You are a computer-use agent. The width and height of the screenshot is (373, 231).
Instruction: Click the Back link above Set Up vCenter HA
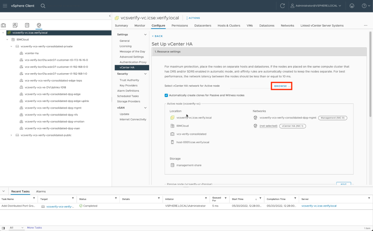(157, 36)
